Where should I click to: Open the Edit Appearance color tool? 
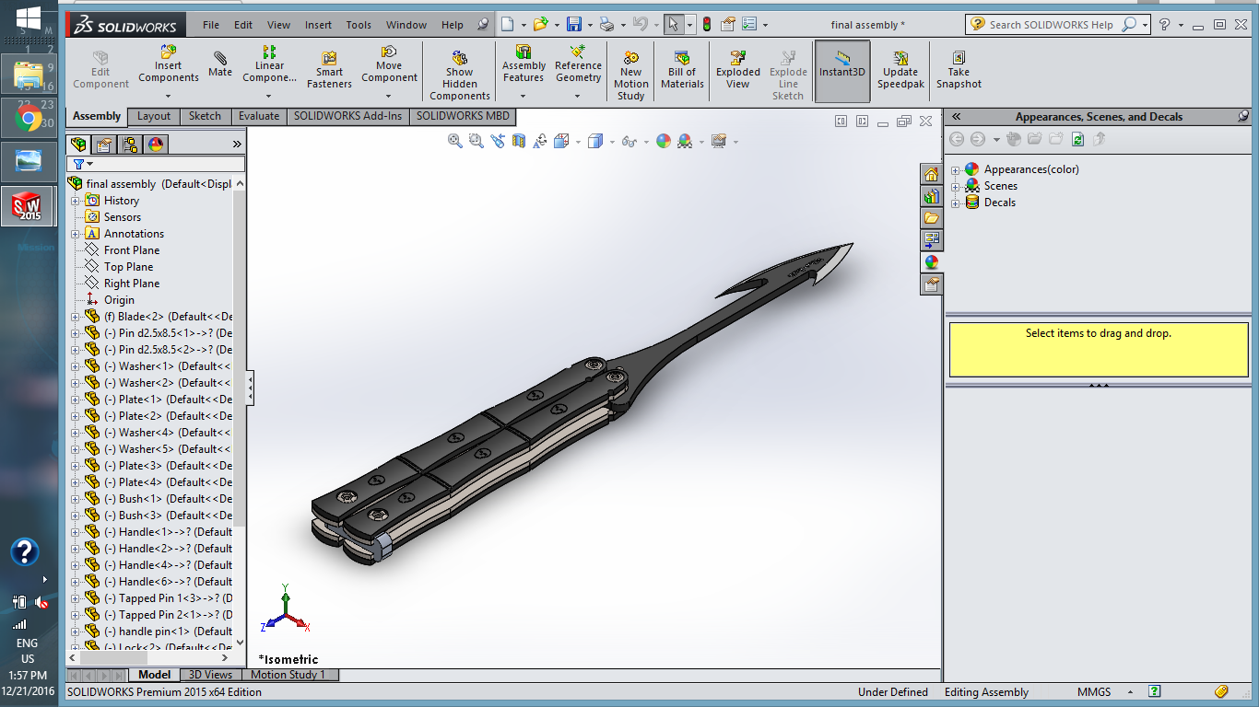click(x=663, y=142)
